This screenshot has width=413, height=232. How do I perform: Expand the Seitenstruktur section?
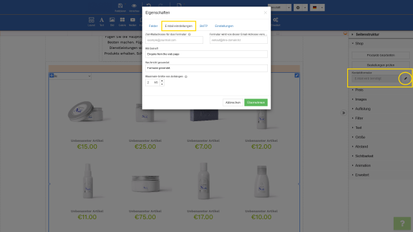pos(367,34)
